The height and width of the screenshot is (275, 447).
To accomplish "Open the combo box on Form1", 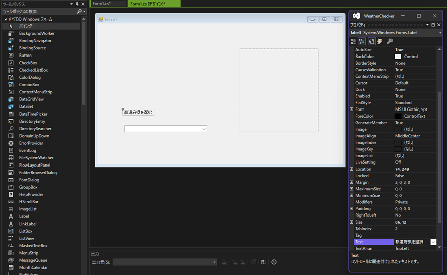I will pos(204,129).
